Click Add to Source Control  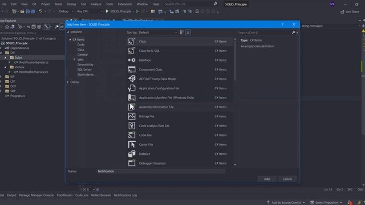pos(286,203)
